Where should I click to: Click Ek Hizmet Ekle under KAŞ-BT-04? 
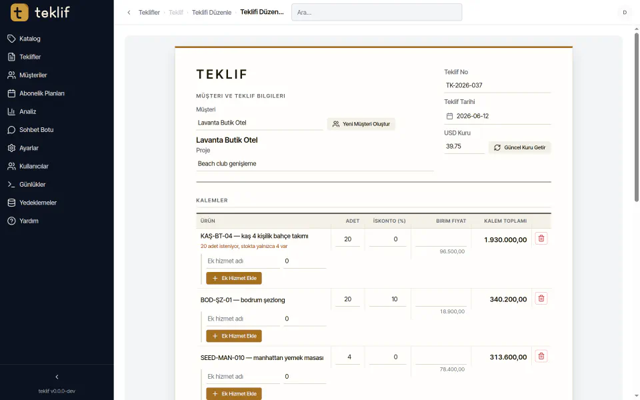pyautogui.click(x=234, y=279)
